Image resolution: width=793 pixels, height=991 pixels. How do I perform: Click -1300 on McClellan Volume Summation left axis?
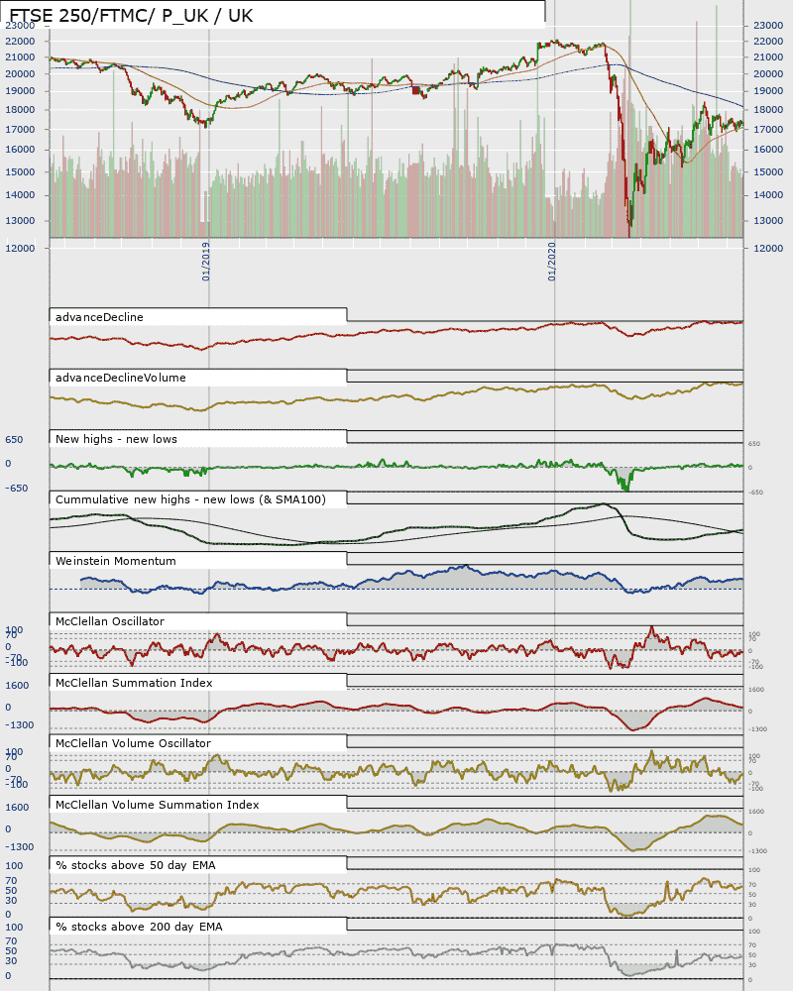coord(20,847)
